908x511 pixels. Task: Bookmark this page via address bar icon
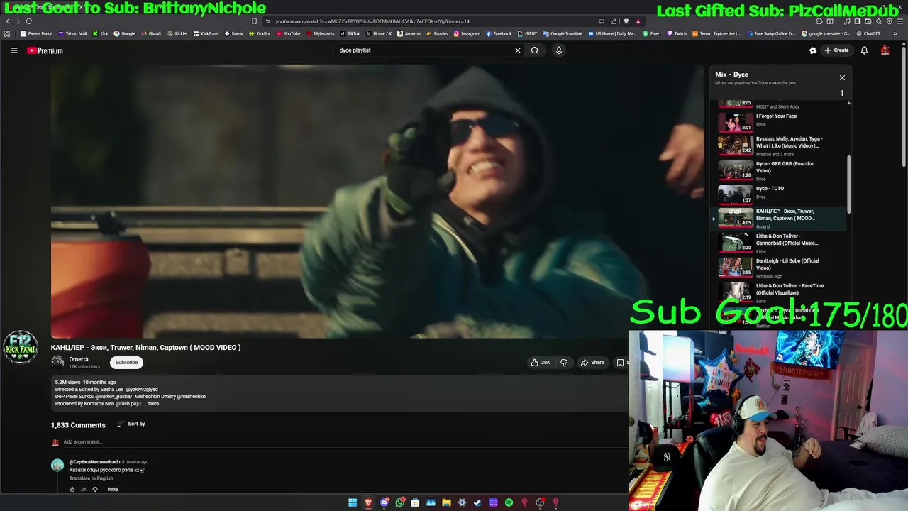254,21
